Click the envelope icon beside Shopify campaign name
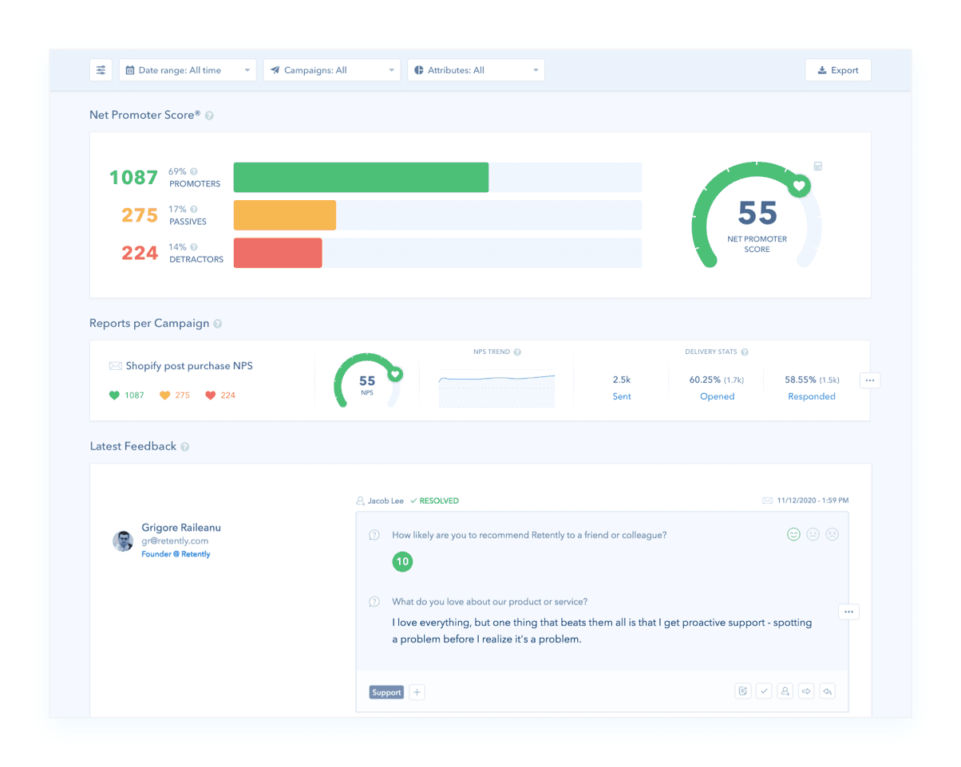The width and height of the screenshot is (961, 767). pos(116,366)
